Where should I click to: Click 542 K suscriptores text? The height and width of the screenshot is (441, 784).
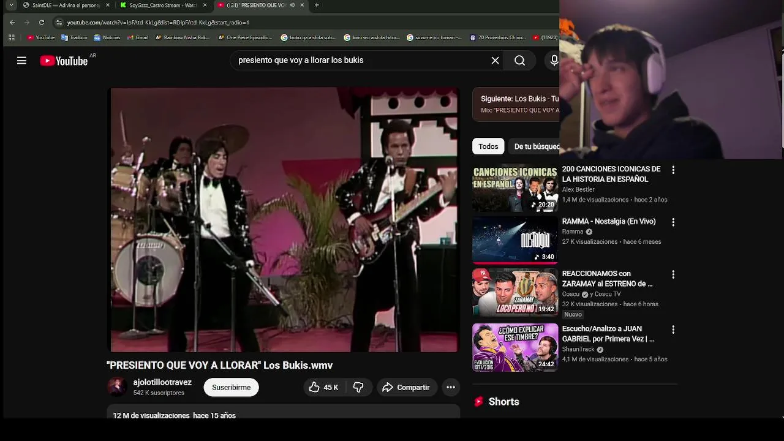pos(159,393)
